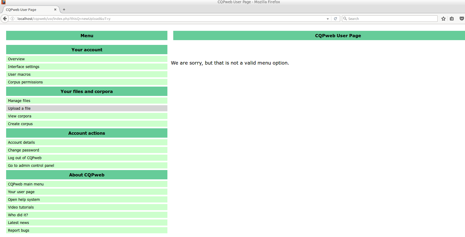The image size is (465, 237).
Task: Open a new tab with plus button
Action: (x=64, y=10)
